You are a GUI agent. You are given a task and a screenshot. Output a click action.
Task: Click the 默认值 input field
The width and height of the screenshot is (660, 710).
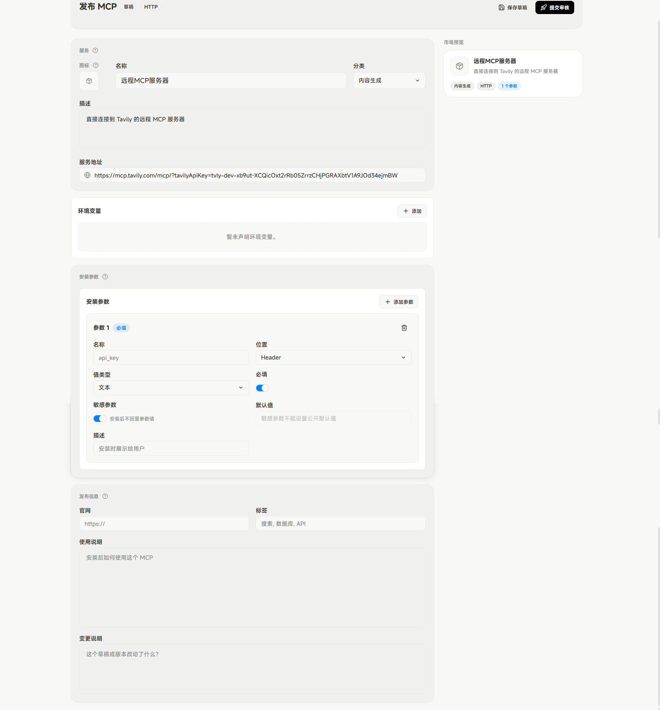[x=333, y=418]
